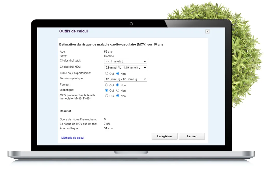Select Non for Fumeur
264x183 pixels.
(118, 85)
